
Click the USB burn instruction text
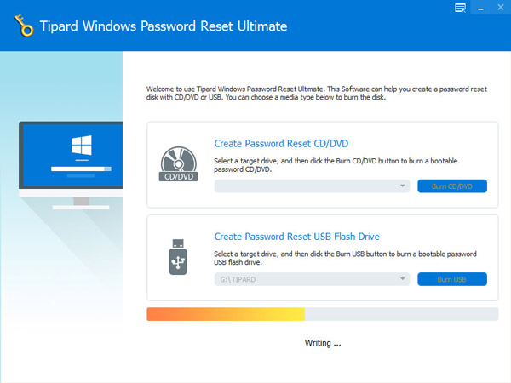(x=345, y=258)
